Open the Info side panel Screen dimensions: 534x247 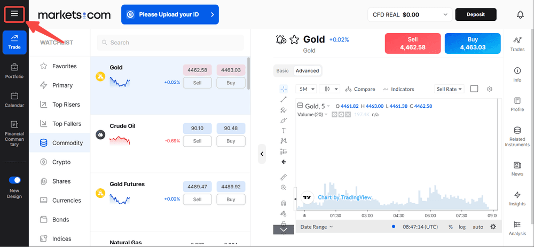[517, 74]
